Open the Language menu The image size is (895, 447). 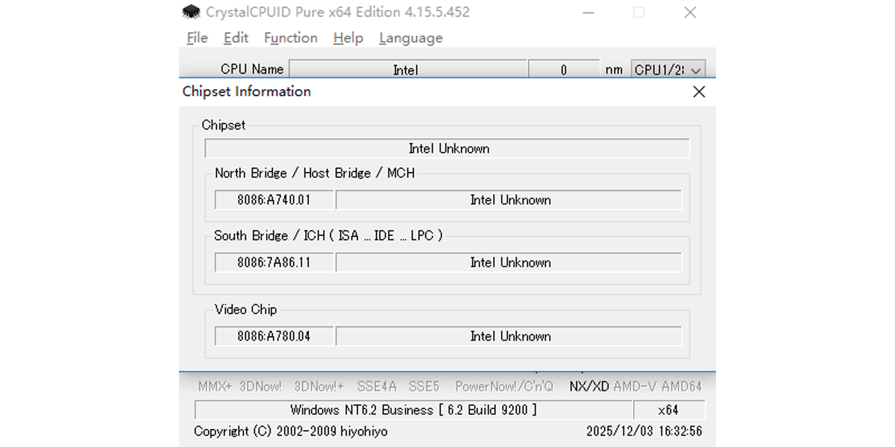click(410, 38)
